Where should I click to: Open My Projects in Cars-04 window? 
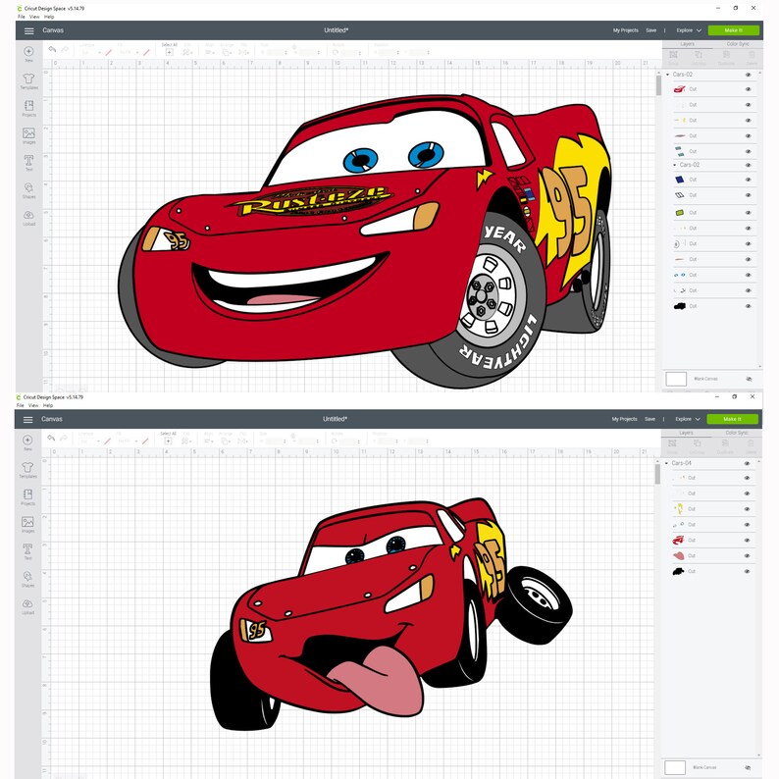[625, 420]
